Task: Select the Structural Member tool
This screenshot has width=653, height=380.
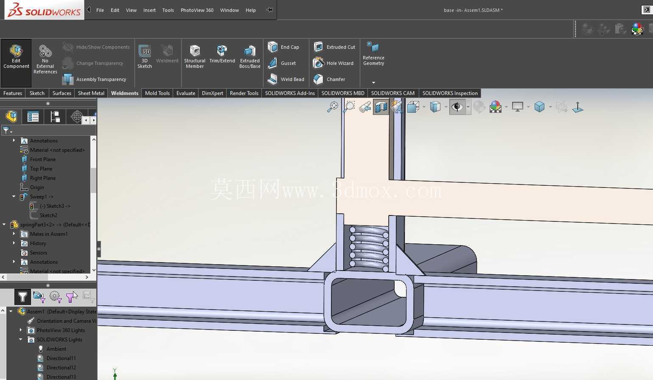Action: (195, 56)
